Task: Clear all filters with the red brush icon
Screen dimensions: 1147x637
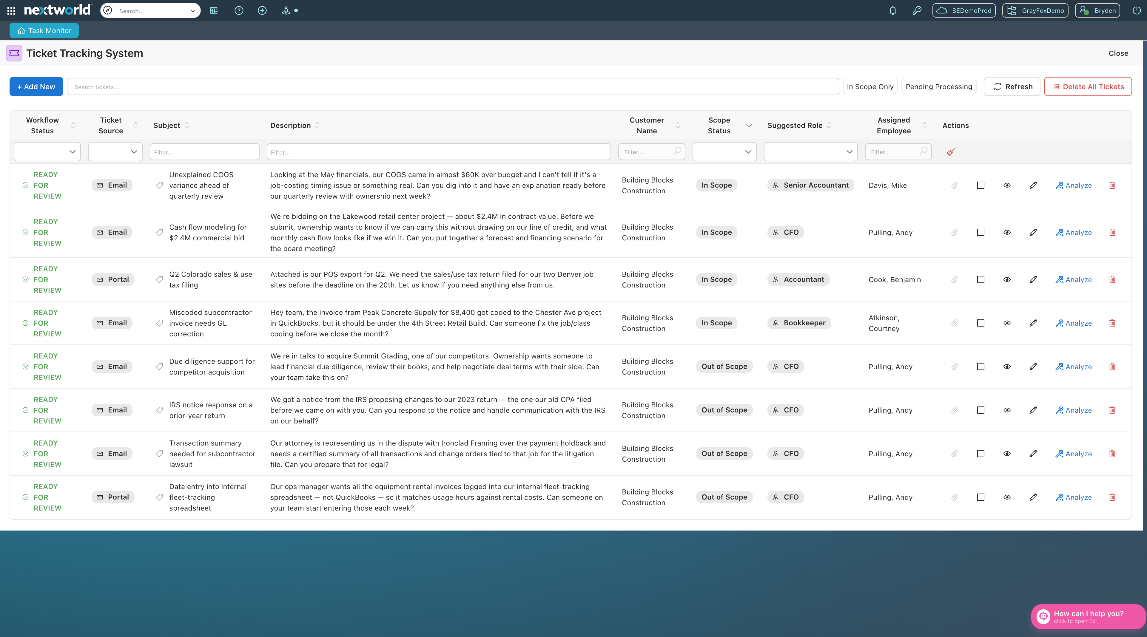Action: [x=951, y=152]
